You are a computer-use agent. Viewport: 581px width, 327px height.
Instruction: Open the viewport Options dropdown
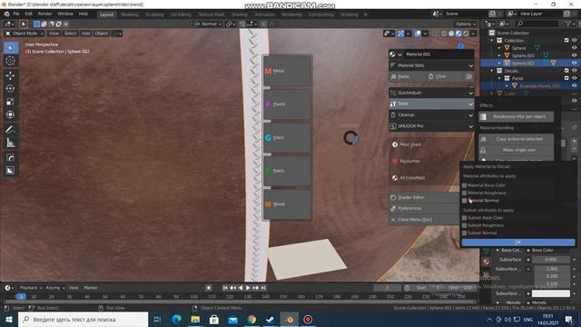point(466,25)
